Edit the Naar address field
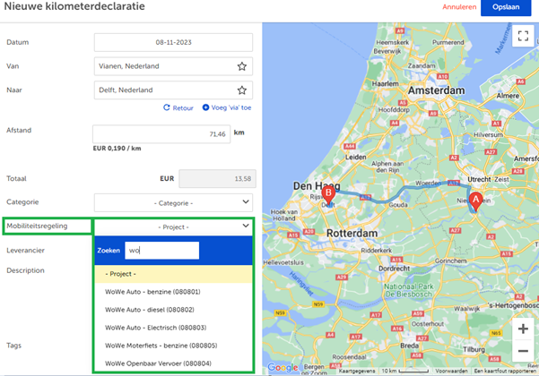The width and height of the screenshot is (539, 376). pyautogui.click(x=173, y=90)
